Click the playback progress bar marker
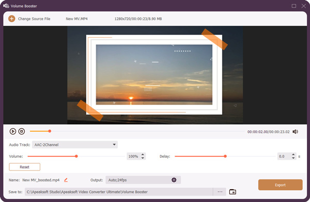The height and width of the screenshot is (202, 310). tap(50, 131)
